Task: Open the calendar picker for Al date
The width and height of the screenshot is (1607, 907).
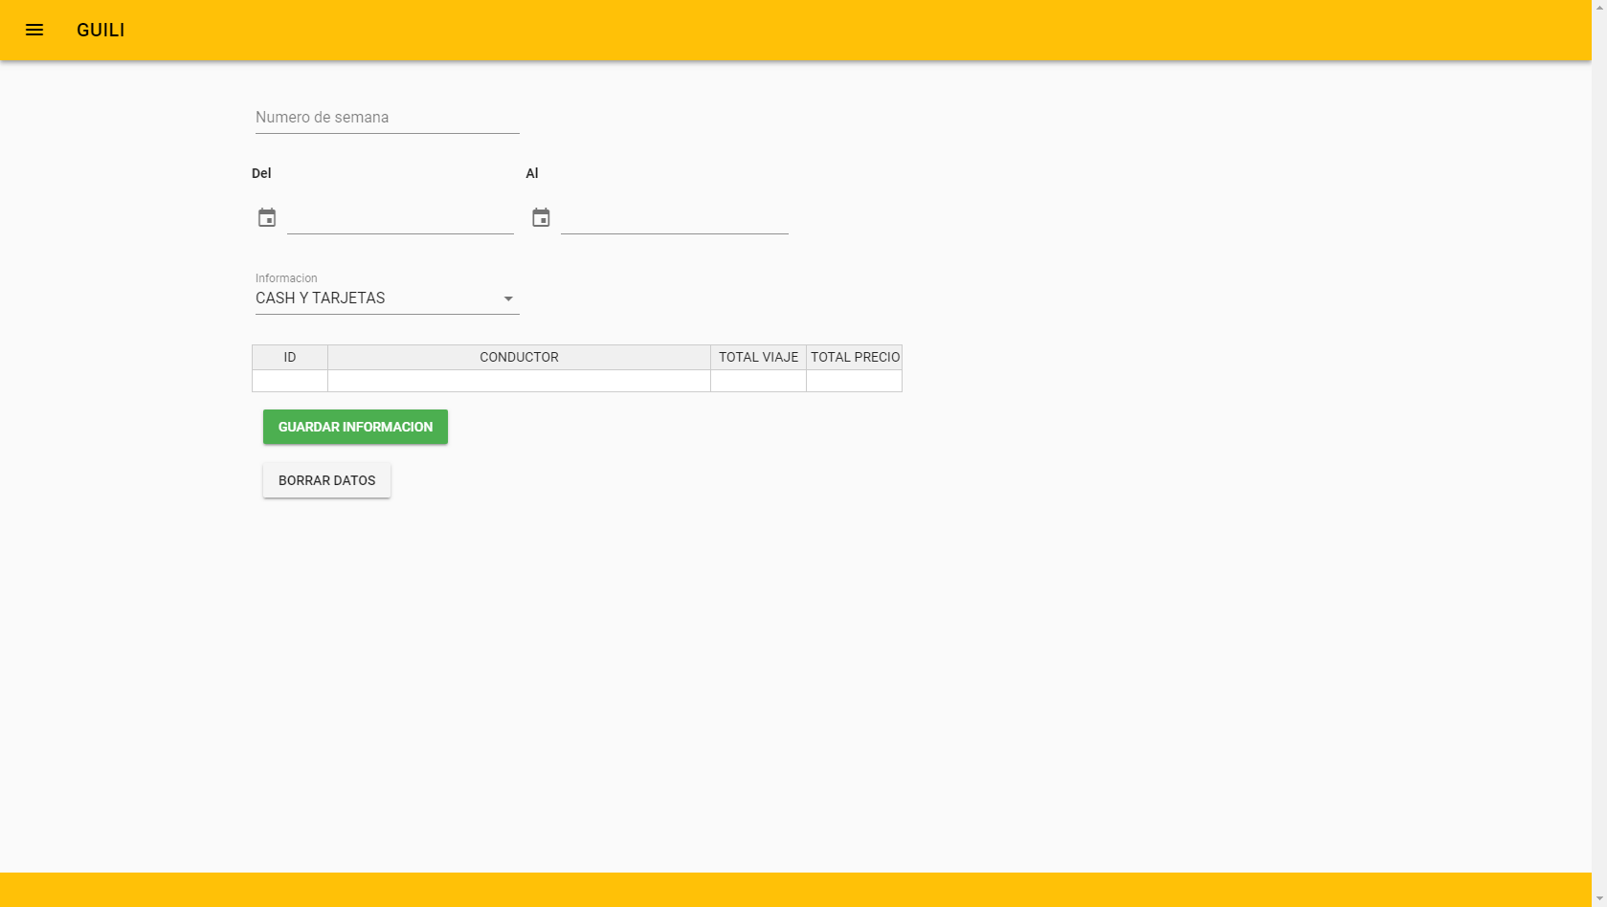Action: pos(541,217)
